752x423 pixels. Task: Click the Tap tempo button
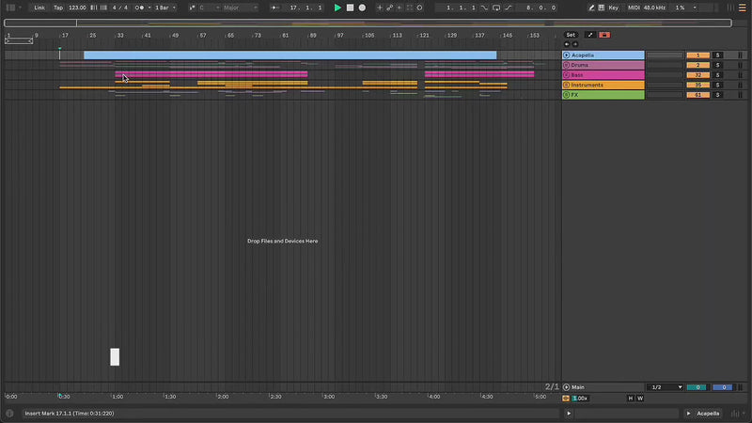pyautogui.click(x=58, y=8)
